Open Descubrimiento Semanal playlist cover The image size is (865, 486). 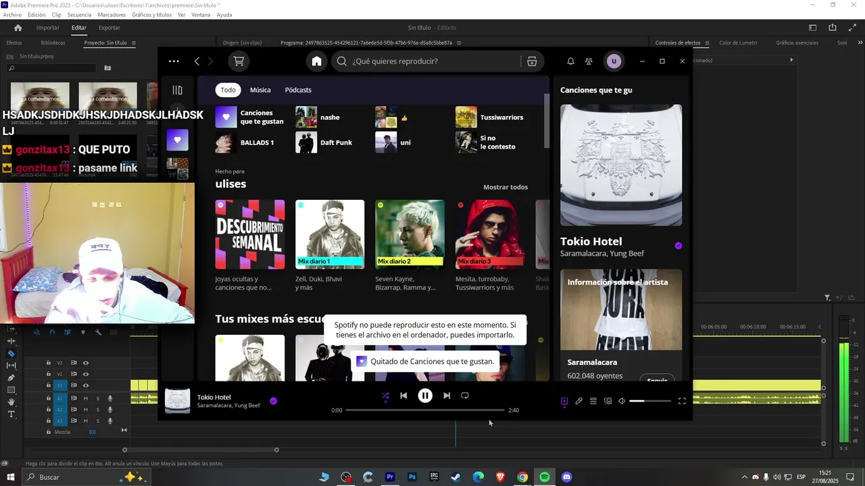tap(250, 234)
